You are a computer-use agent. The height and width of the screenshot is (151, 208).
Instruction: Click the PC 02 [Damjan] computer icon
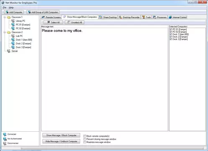tap(13, 29)
